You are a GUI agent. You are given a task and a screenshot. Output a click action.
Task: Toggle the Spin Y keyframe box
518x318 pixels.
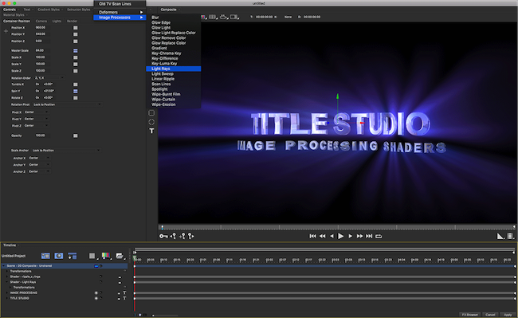click(76, 91)
